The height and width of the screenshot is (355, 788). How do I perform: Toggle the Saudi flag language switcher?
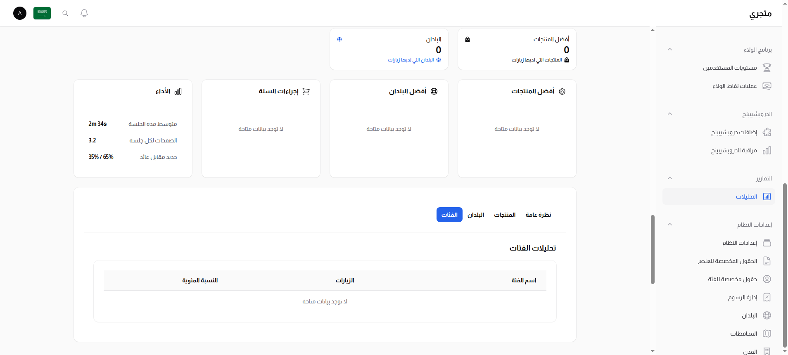point(42,13)
